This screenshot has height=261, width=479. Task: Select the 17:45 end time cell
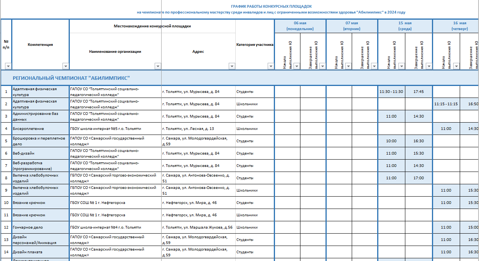418,92
